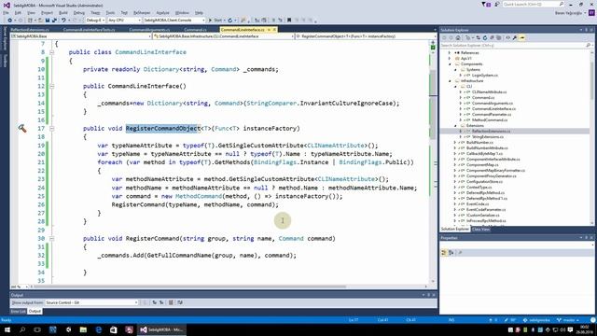Select EventCode.cs in Solution Explorer
Screen dimensions: 597x336
[478, 204]
